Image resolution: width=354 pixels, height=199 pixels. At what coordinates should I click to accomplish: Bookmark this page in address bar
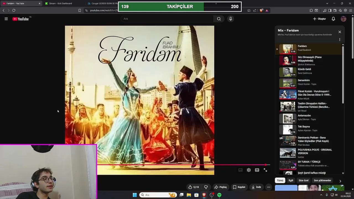pyautogui.click(x=80, y=11)
